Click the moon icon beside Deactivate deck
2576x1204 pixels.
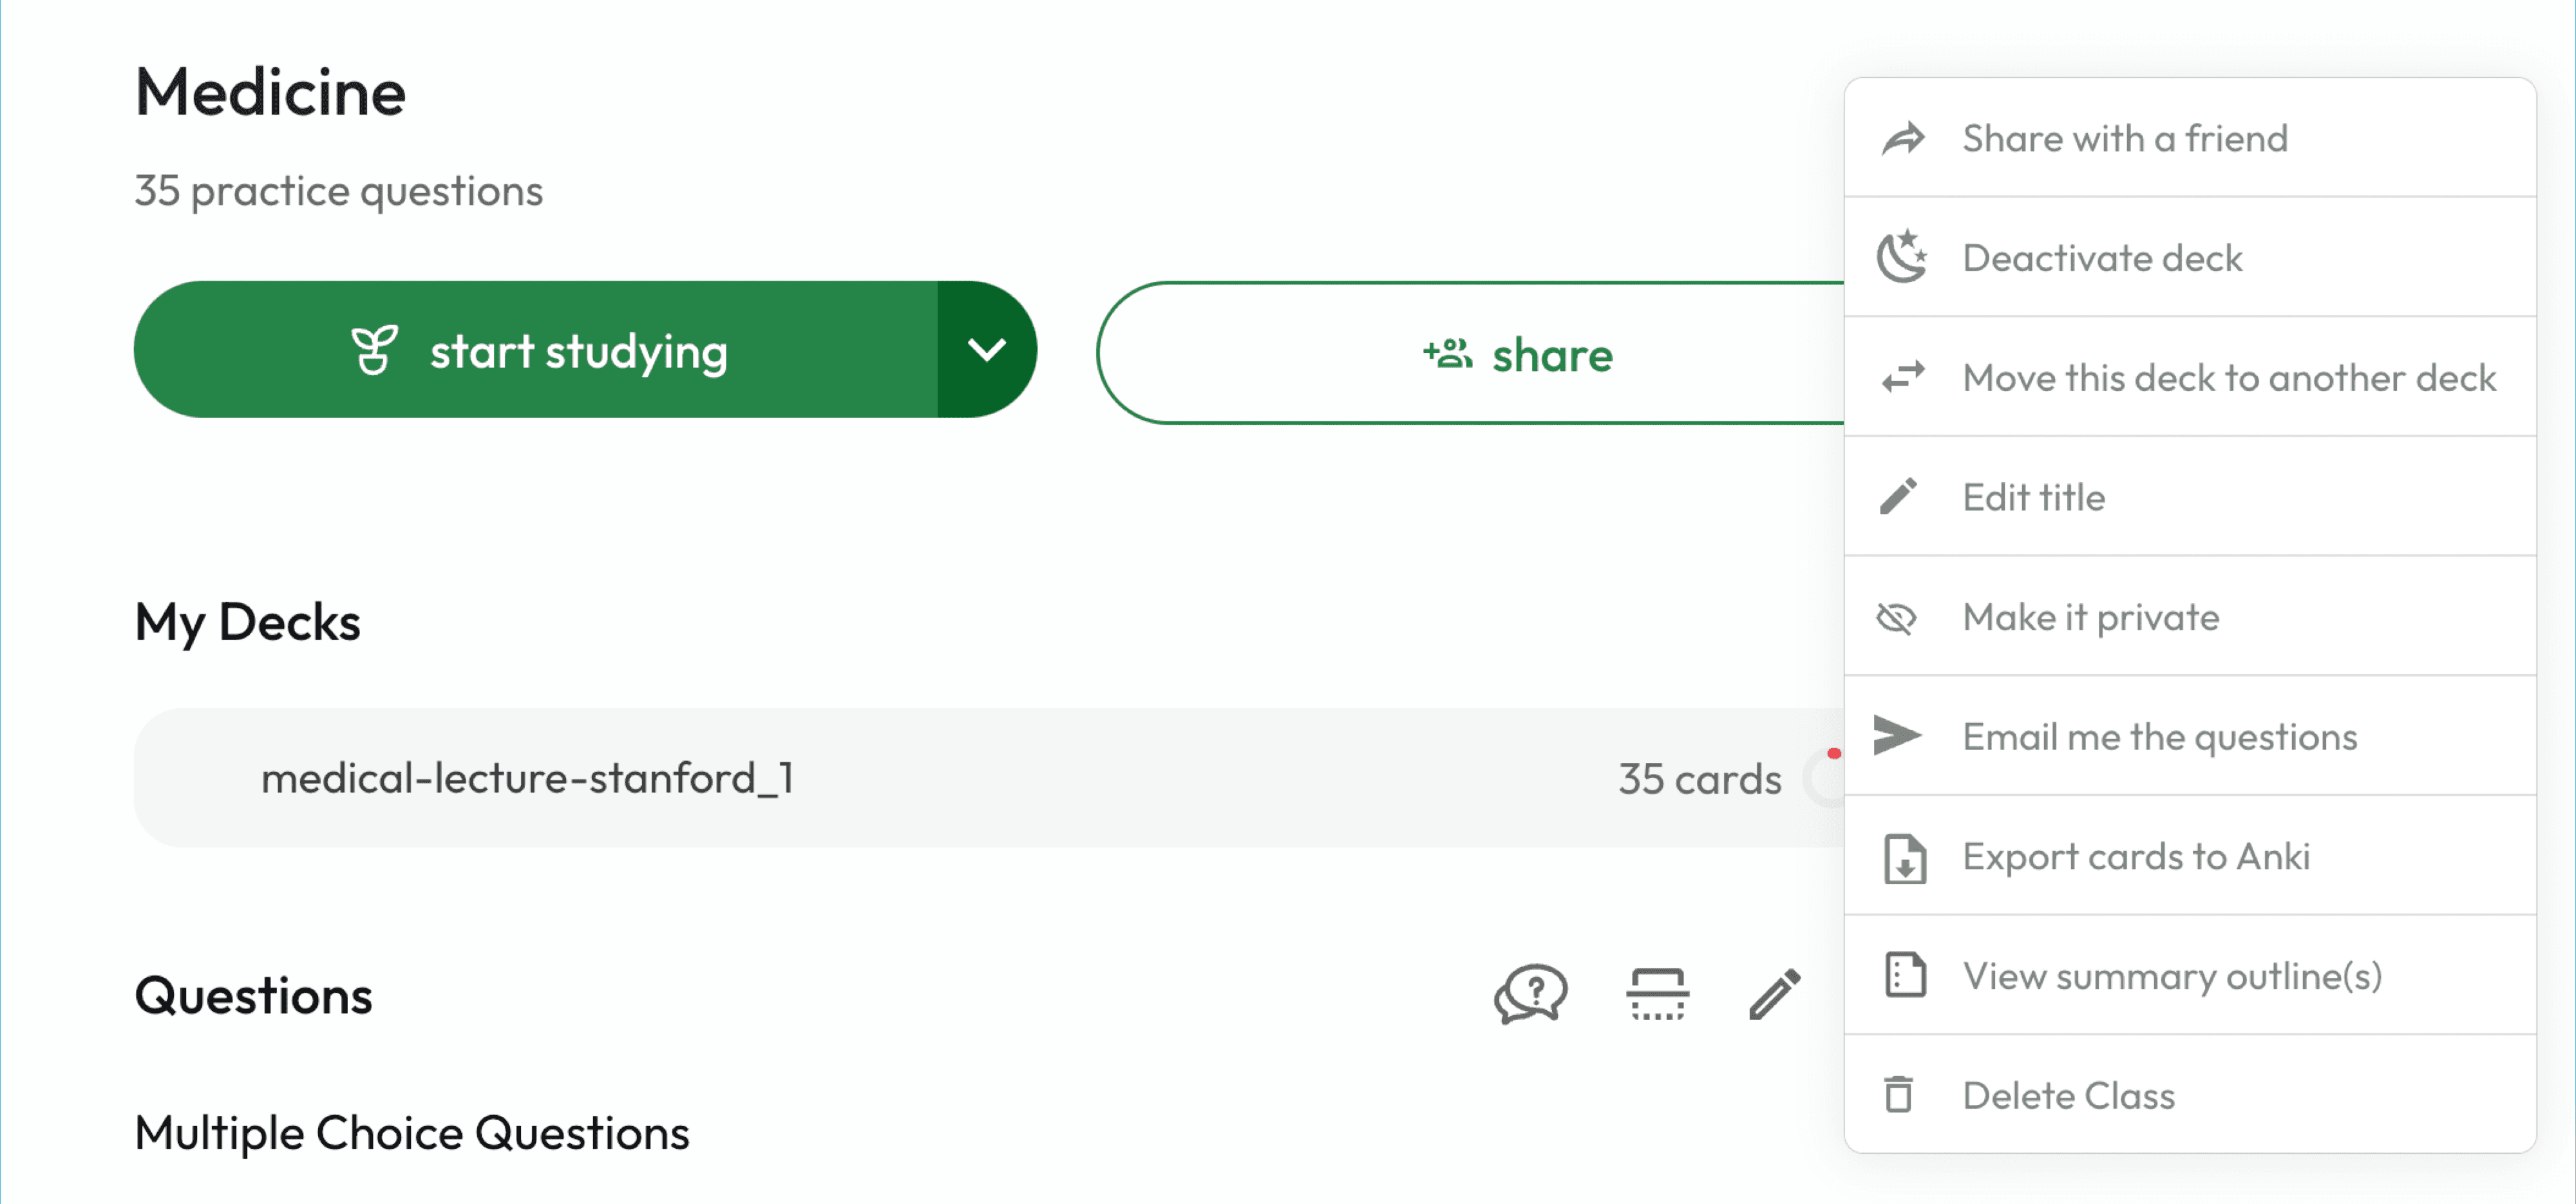point(1903,258)
